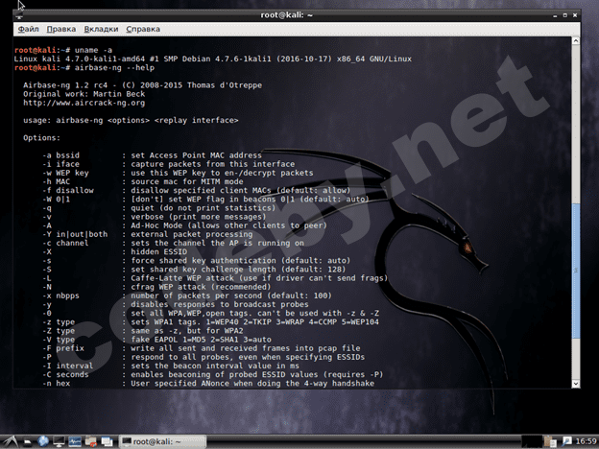Click the 'usage: airbase-ng' line

[131, 120]
